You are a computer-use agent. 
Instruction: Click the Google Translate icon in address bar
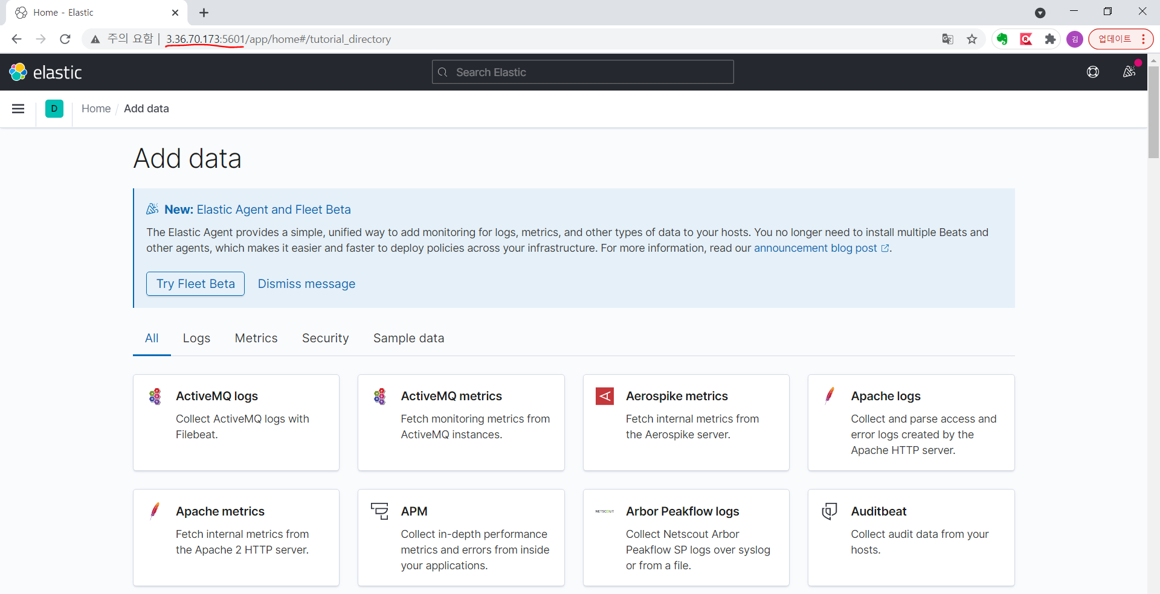[x=947, y=39]
